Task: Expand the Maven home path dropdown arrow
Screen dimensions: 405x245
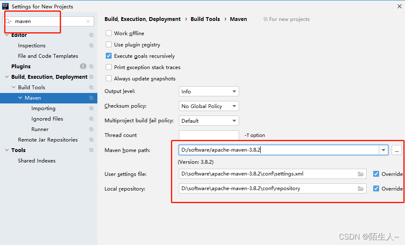Action: coord(383,150)
